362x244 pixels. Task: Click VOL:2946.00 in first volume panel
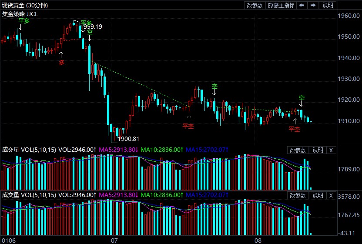(x=77, y=150)
